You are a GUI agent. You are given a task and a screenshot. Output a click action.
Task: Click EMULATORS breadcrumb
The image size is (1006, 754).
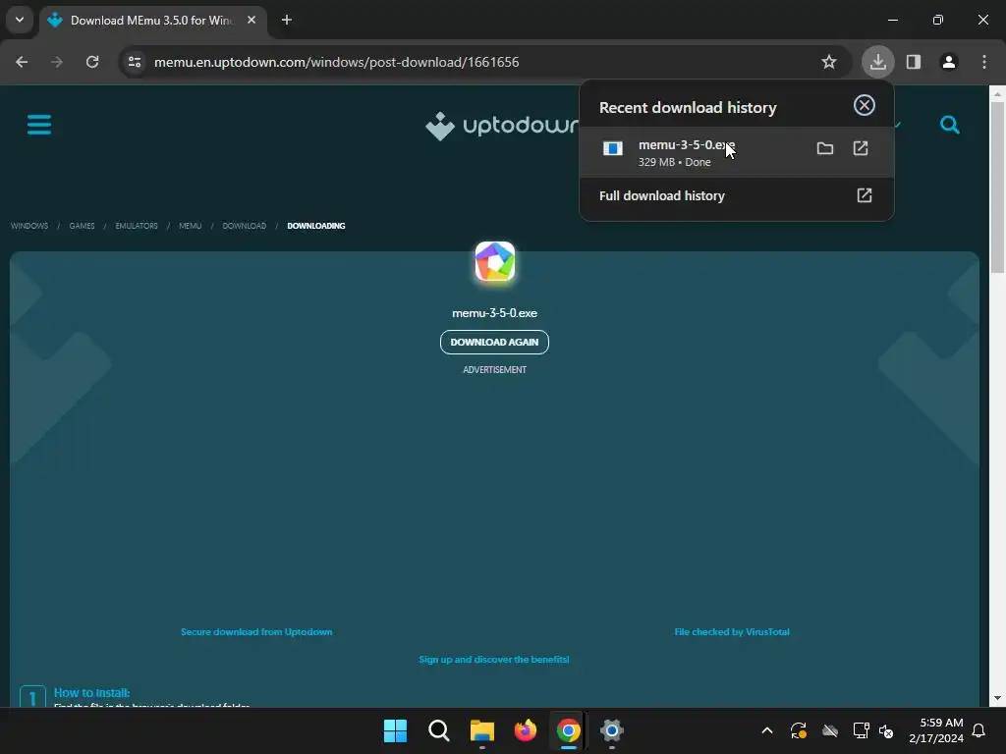137,226
